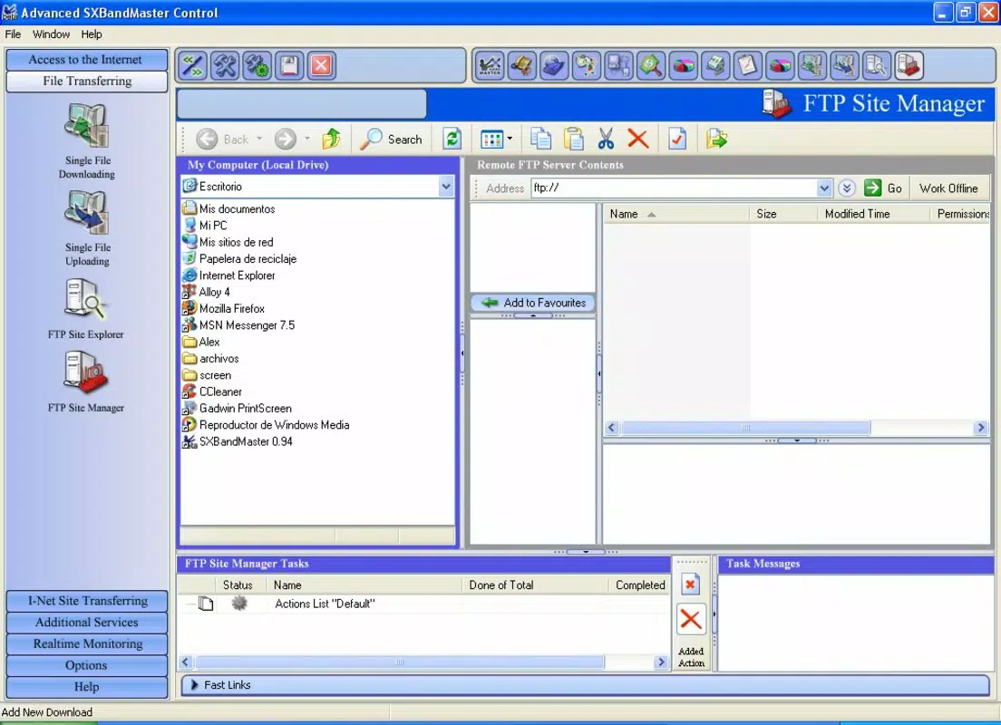Click the Go button
This screenshot has width=1001, height=725.
click(x=883, y=188)
